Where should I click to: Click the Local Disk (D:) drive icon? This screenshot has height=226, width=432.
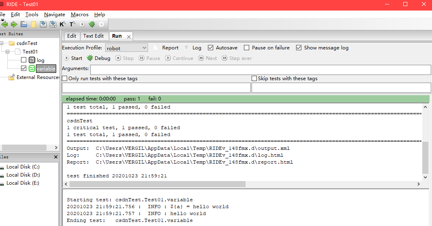[x=2, y=175]
